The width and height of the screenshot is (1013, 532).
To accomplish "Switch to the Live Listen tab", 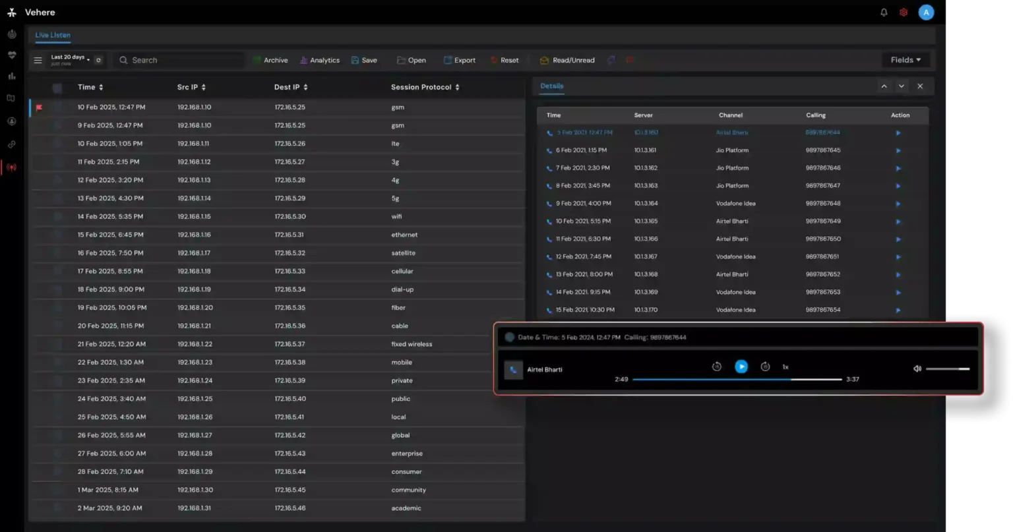I will (x=53, y=35).
